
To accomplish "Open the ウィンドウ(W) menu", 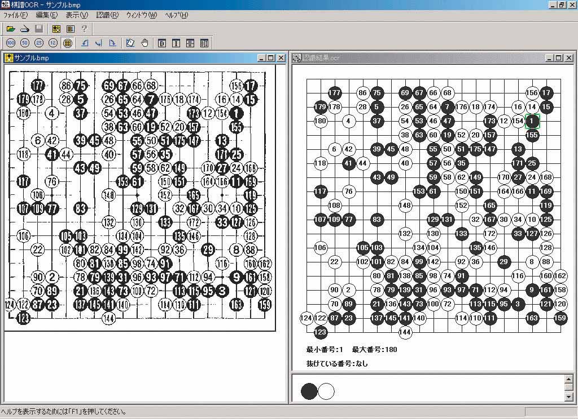I will click(x=142, y=15).
